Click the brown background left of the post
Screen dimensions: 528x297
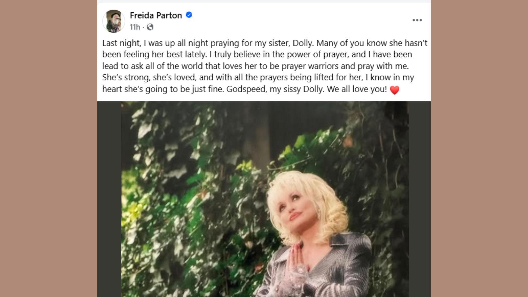pyautogui.click(x=48, y=148)
